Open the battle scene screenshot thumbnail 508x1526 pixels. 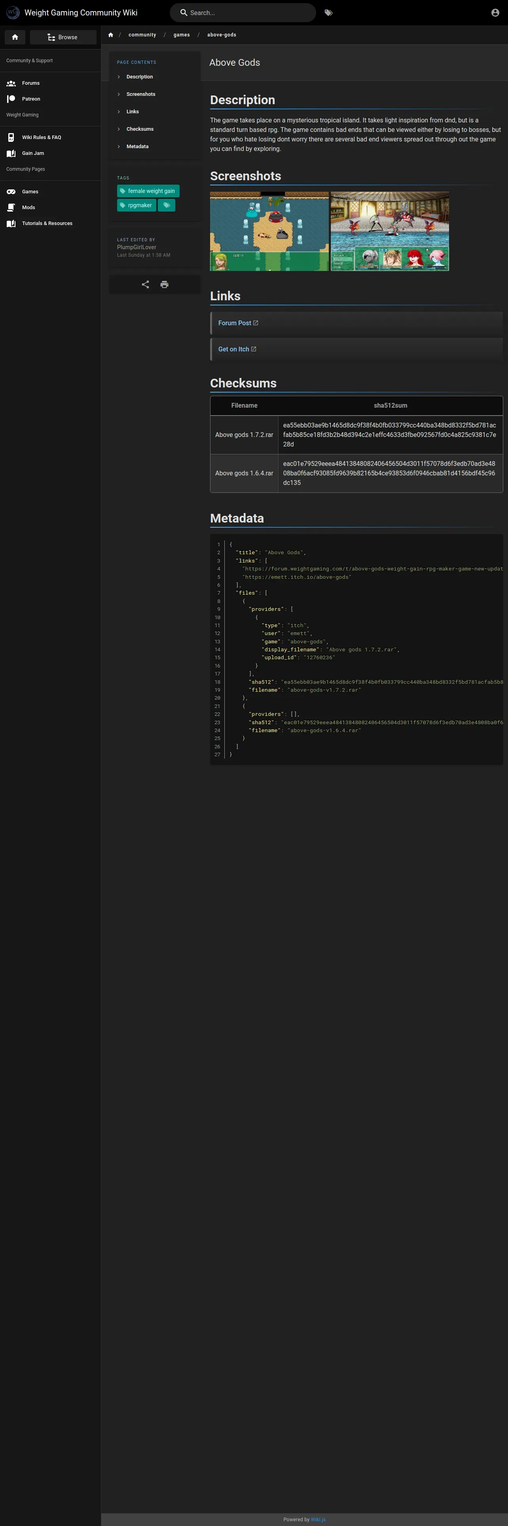390,231
